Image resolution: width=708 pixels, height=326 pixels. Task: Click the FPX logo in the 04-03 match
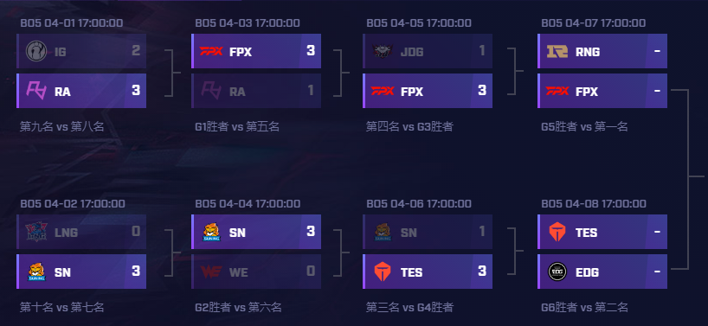coord(211,51)
